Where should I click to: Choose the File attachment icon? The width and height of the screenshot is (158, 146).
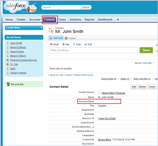64,44
